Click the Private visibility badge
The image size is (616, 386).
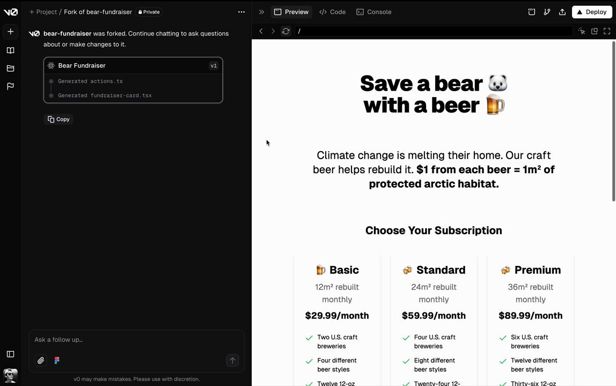tap(149, 12)
